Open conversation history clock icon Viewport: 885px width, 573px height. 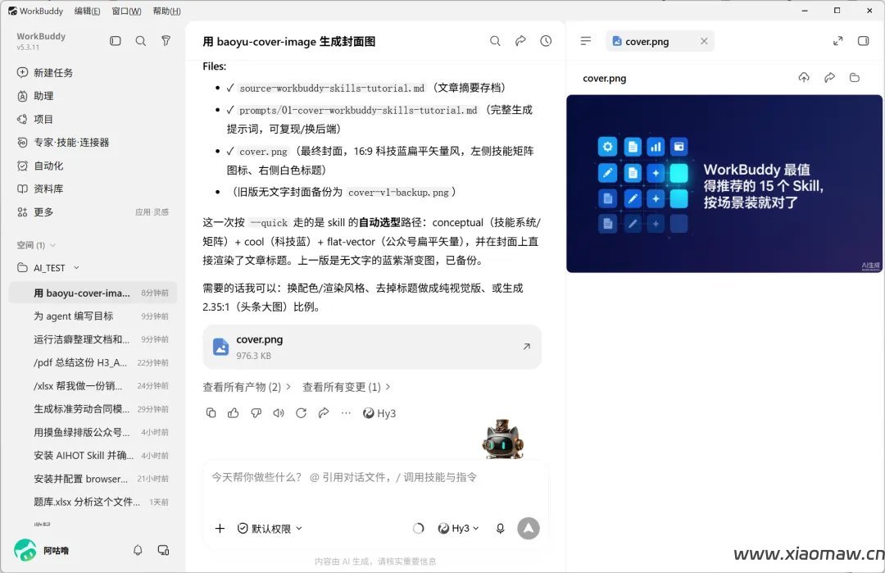point(546,41)
